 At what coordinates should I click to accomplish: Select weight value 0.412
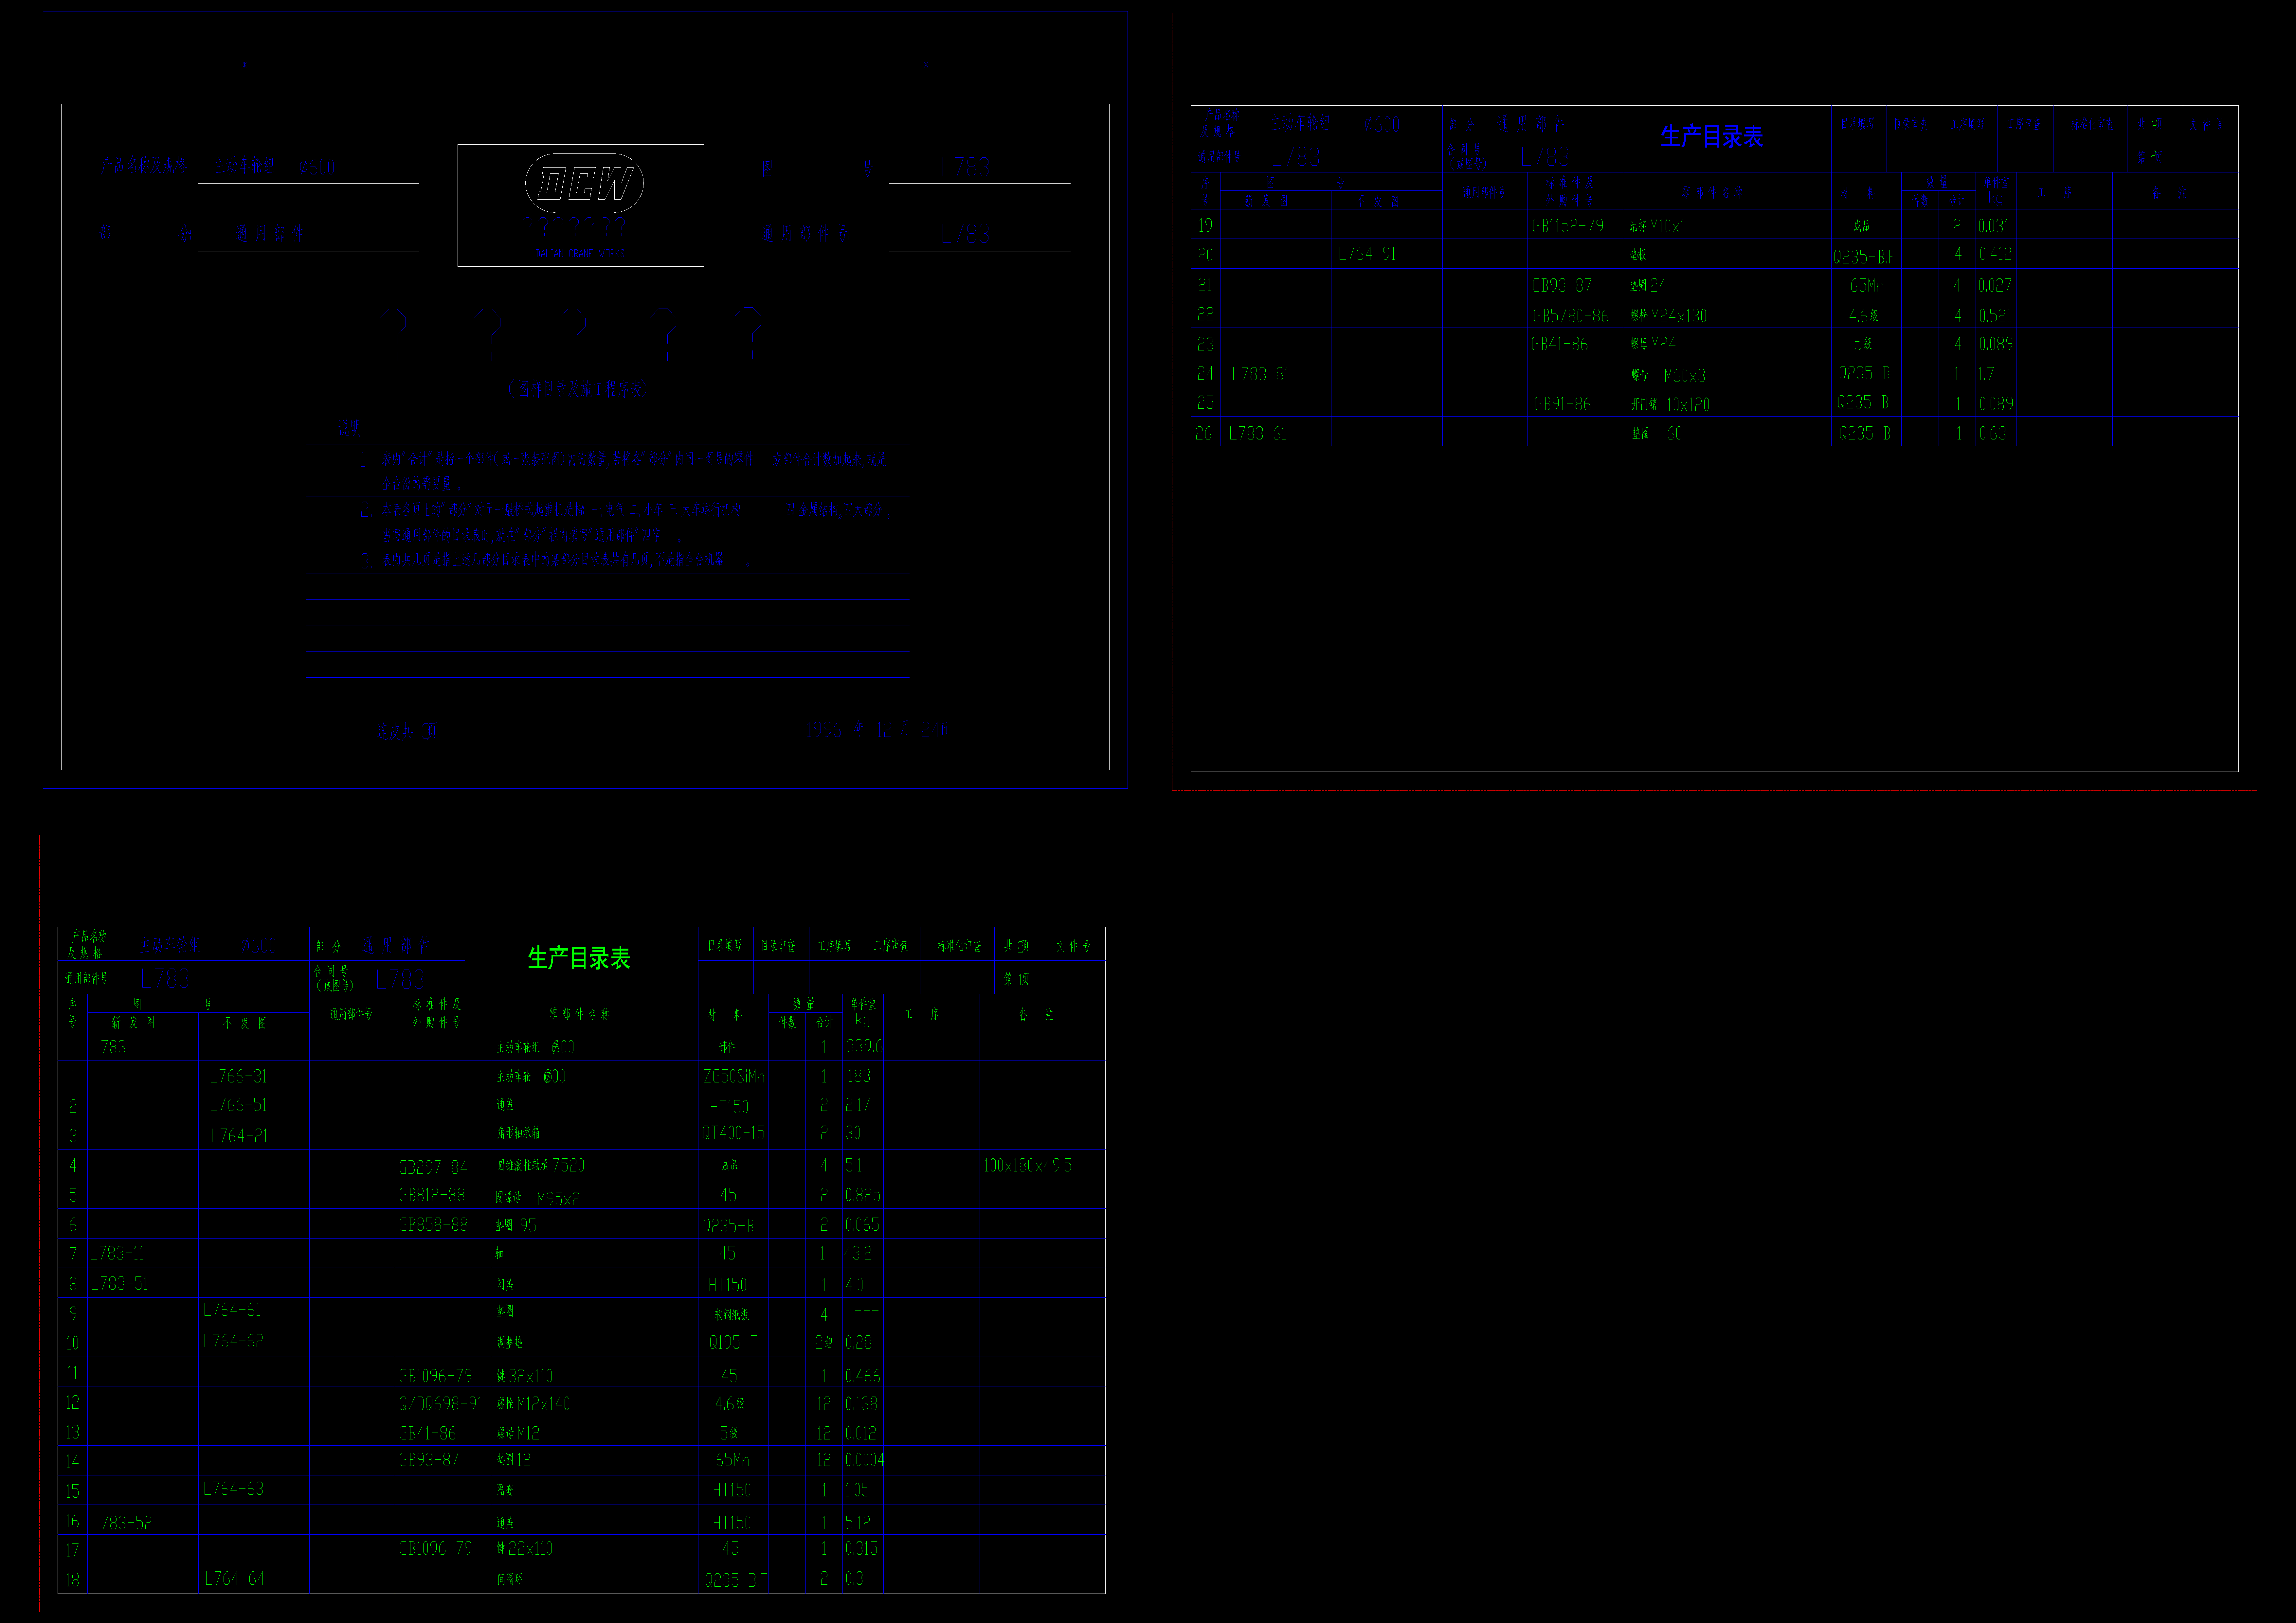point(1996,254)
